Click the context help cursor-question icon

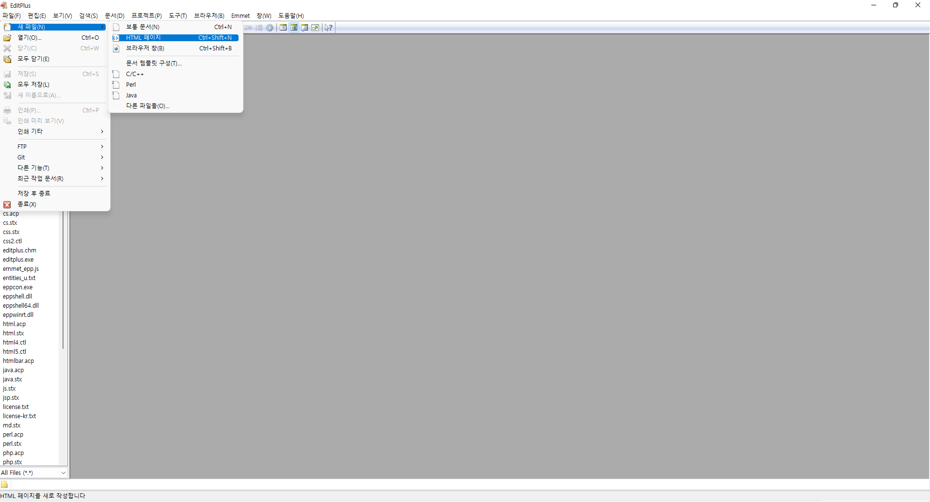pyautogui.click(x=329, y=28)
